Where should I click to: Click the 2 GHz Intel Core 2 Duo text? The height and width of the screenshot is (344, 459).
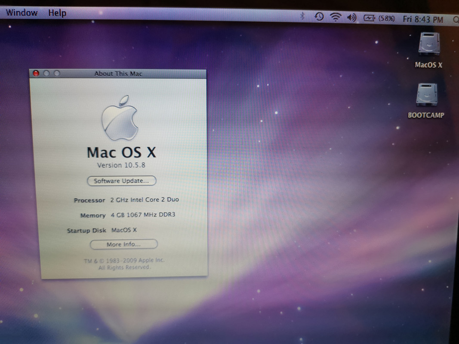[145, 200]
